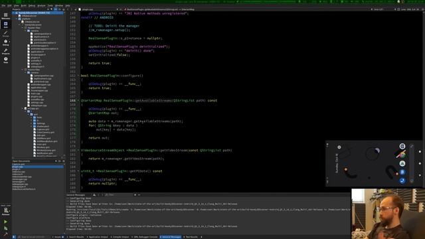Go forward in editor navigation history
Viewport: 425px width, 239px height.
coord(72,9)
